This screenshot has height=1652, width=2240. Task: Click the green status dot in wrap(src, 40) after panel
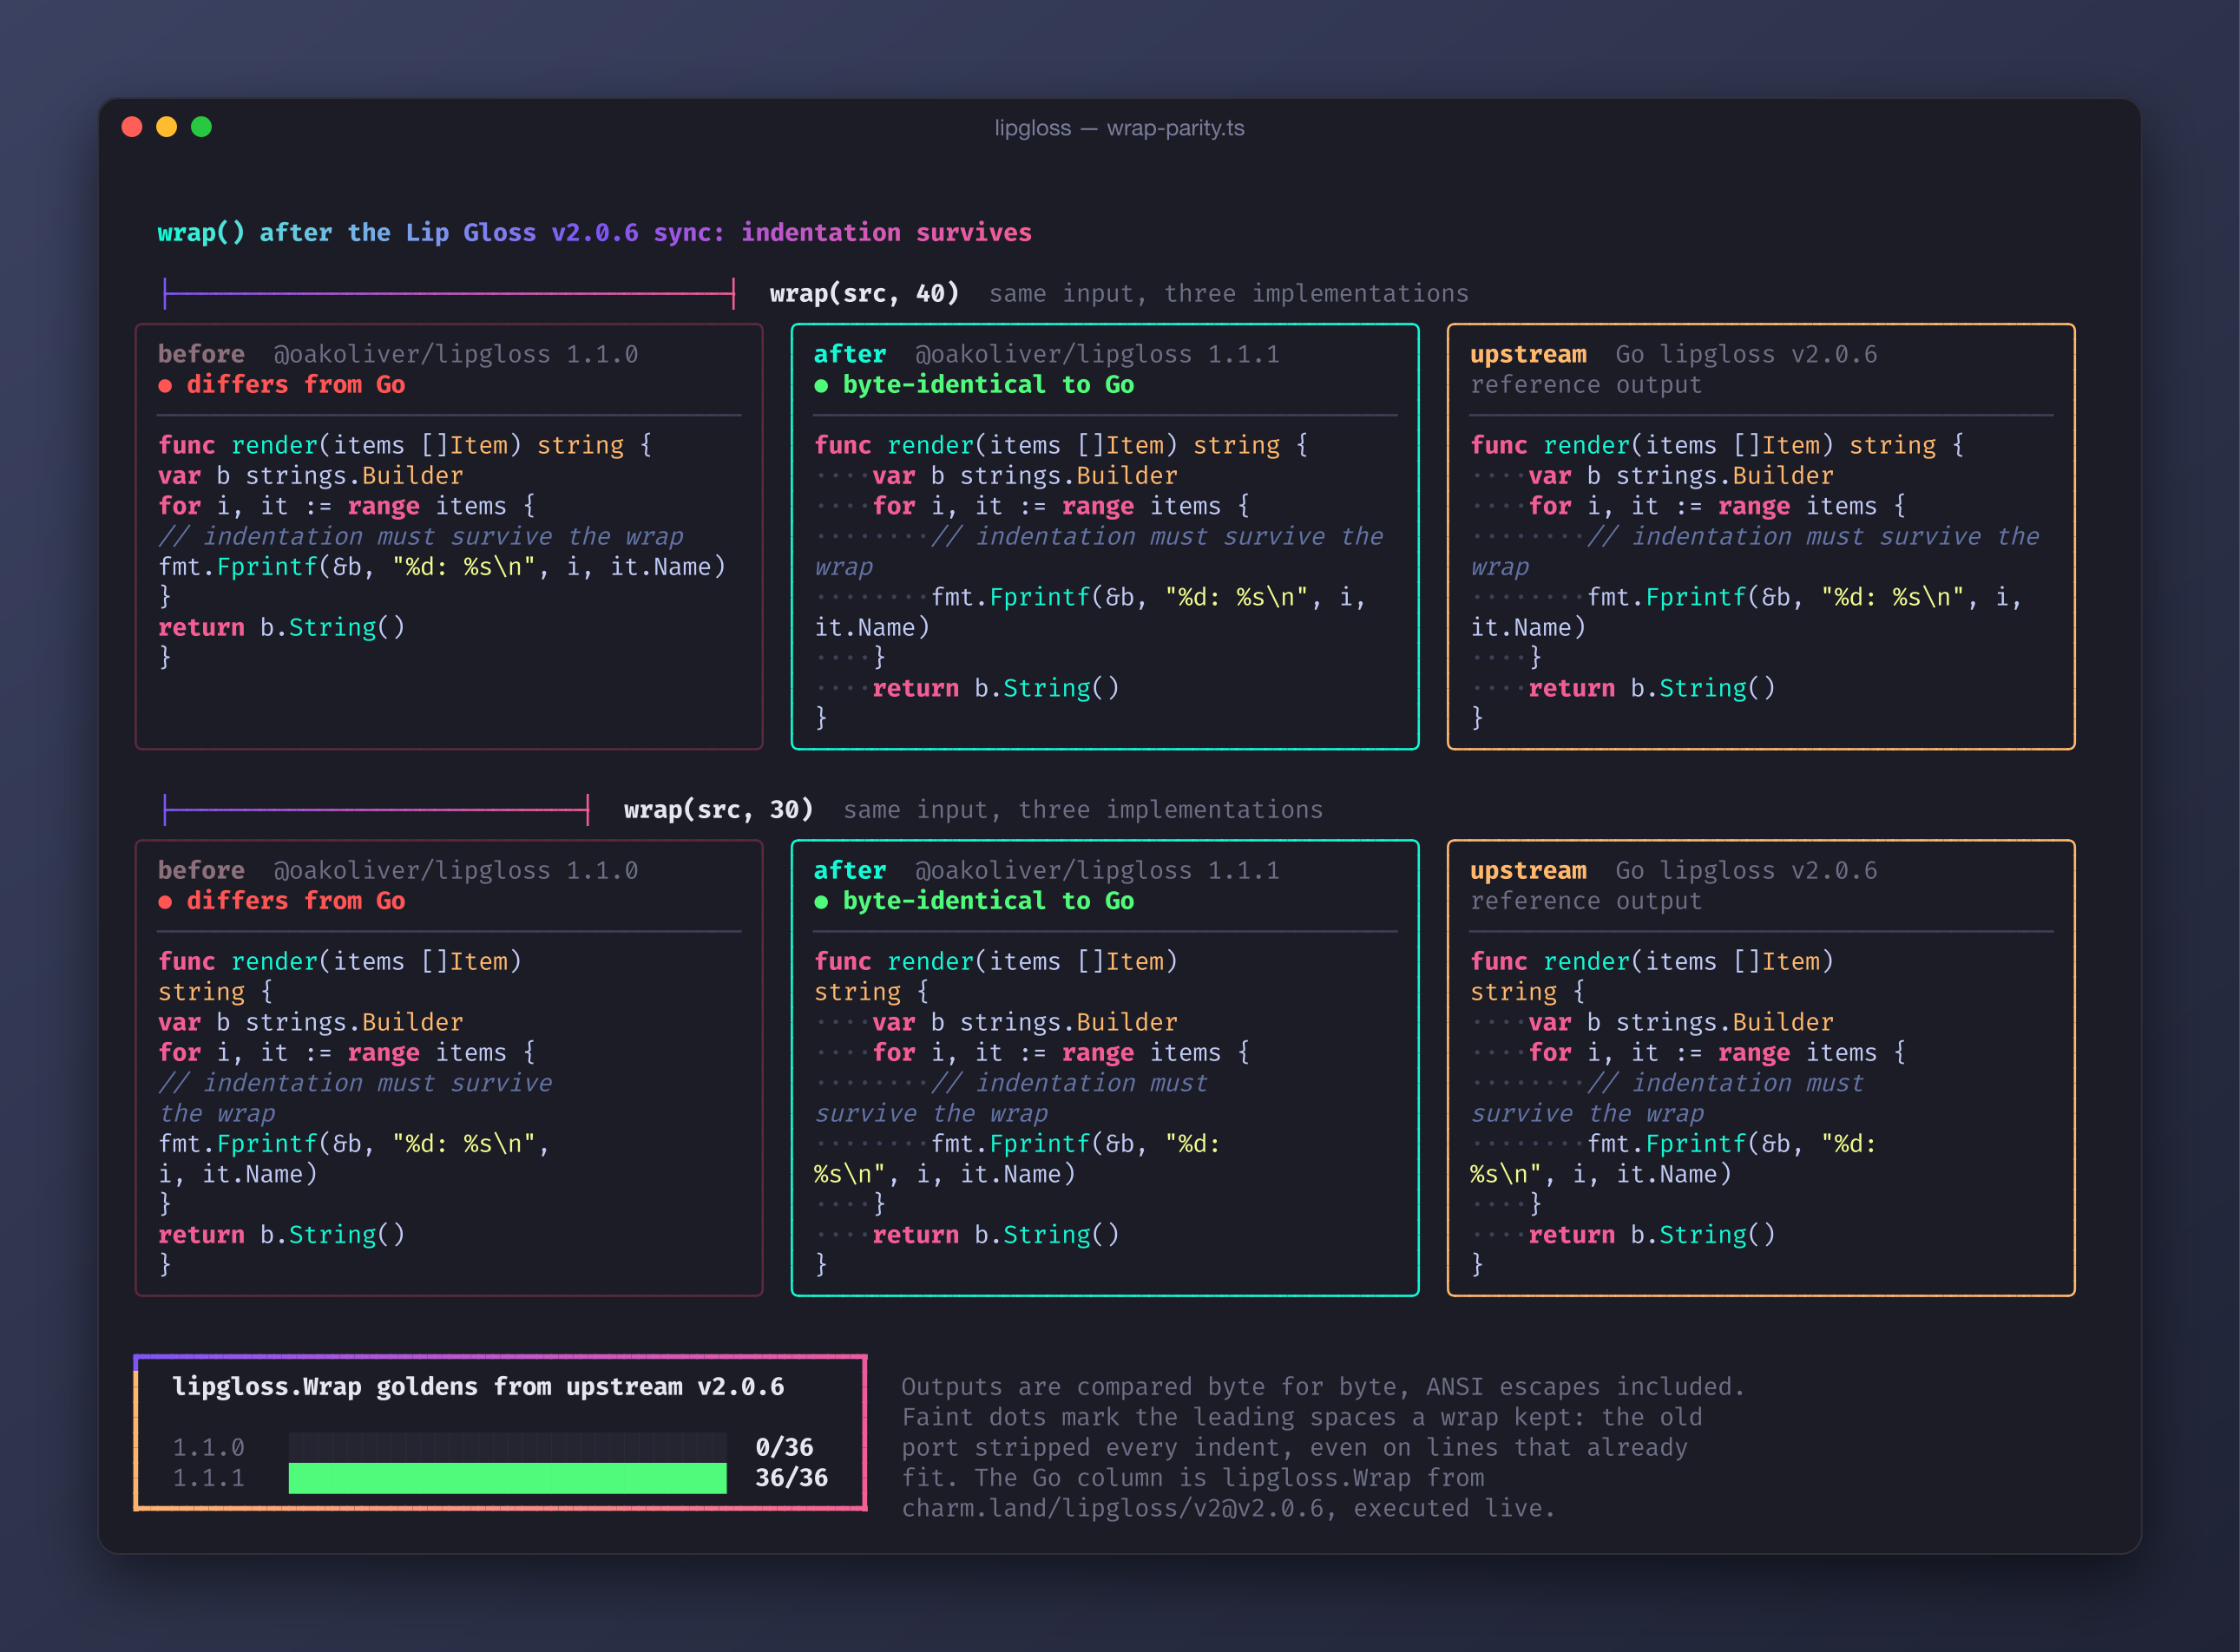pyautogui.click(x=821, y=386)
